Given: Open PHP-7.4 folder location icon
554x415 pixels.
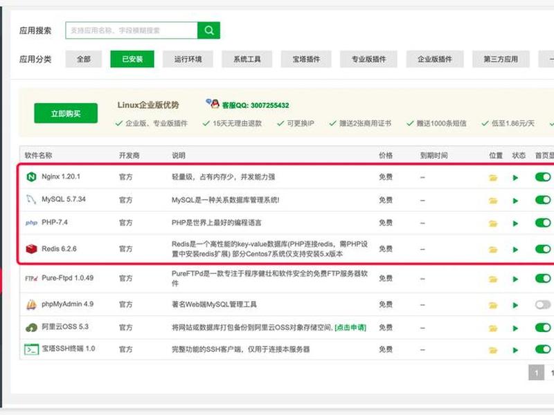Looking at the screenshot, I should point(493,223).
